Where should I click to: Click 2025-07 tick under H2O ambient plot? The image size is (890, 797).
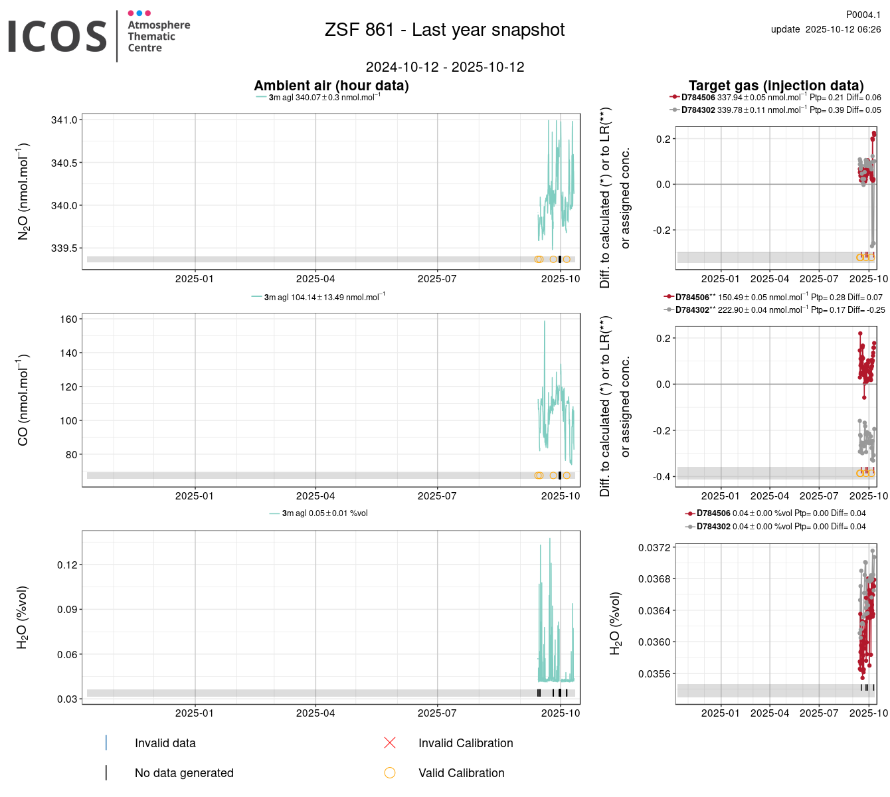coord(436,713)
